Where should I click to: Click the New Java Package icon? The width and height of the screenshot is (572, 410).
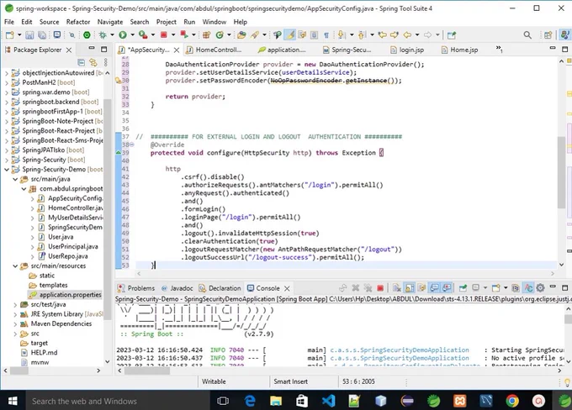206,35
